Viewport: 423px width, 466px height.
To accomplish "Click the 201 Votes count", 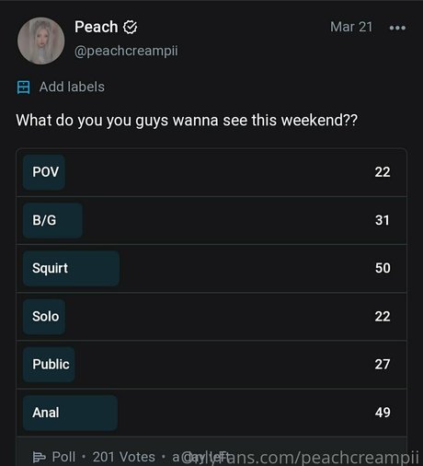I will 124,457.
